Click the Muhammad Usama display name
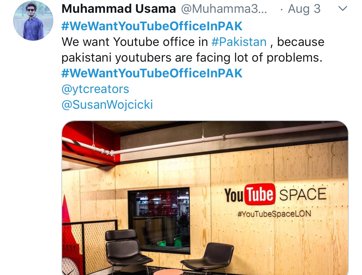This screenshot has height=275, width=362. pyautogui.click(x=119, y=9)
